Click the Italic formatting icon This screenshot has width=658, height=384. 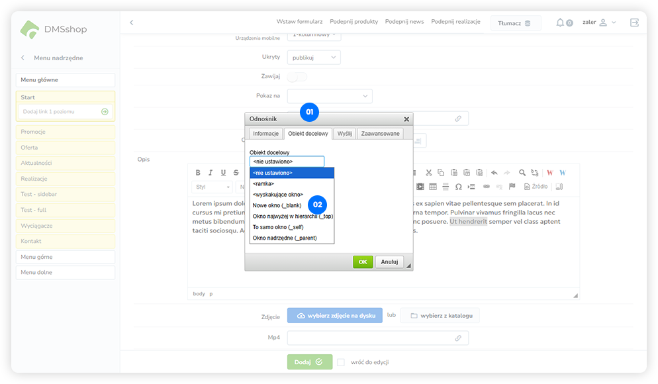click(211, 173)
